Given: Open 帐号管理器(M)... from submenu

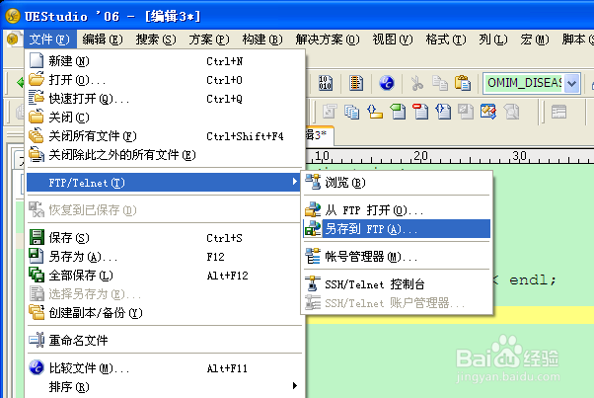Looking at the screenshot, I should click(397, 257).
